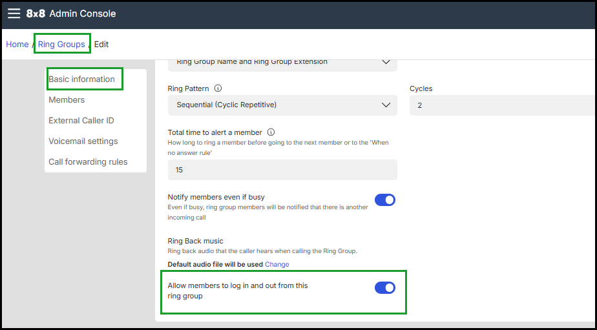
Task: Click Change link for Ring Back music
Action: click(277, 264)
